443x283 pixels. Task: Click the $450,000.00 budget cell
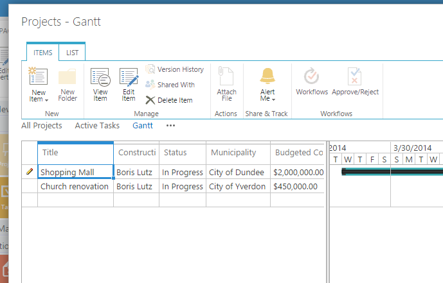pyautogui.click(x=297, y=186)
